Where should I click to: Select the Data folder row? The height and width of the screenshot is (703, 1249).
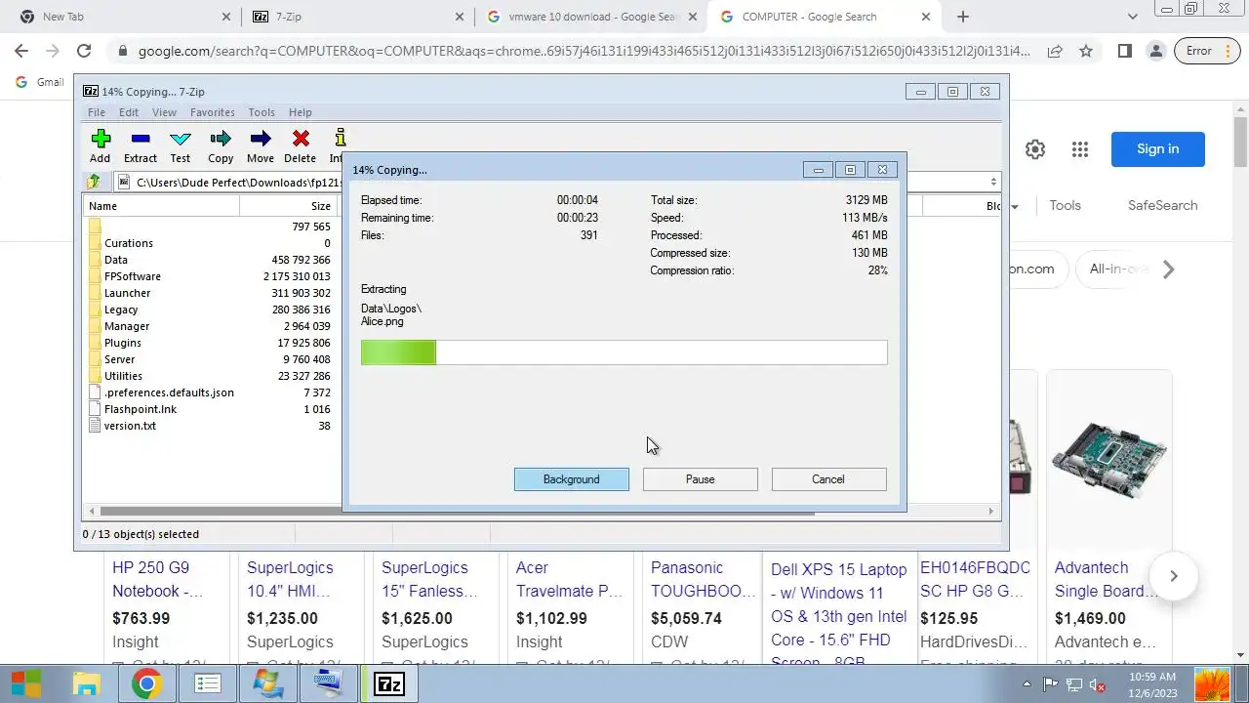point(210,260)
